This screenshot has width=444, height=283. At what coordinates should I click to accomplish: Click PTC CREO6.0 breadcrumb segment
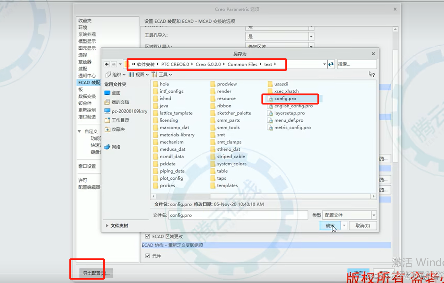coord(175,64)
